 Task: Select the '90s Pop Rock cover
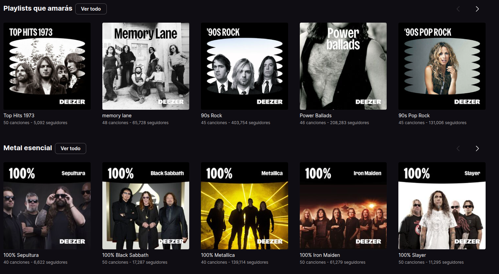[x=442, y=66]
